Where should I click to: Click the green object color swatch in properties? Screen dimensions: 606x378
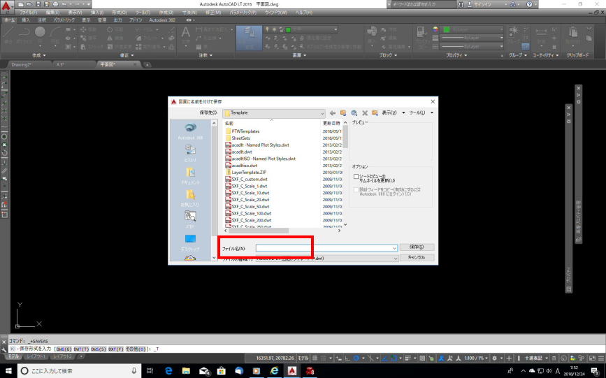(447, 29)
